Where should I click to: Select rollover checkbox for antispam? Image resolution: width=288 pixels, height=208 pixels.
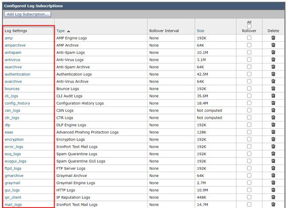(249, 52)
